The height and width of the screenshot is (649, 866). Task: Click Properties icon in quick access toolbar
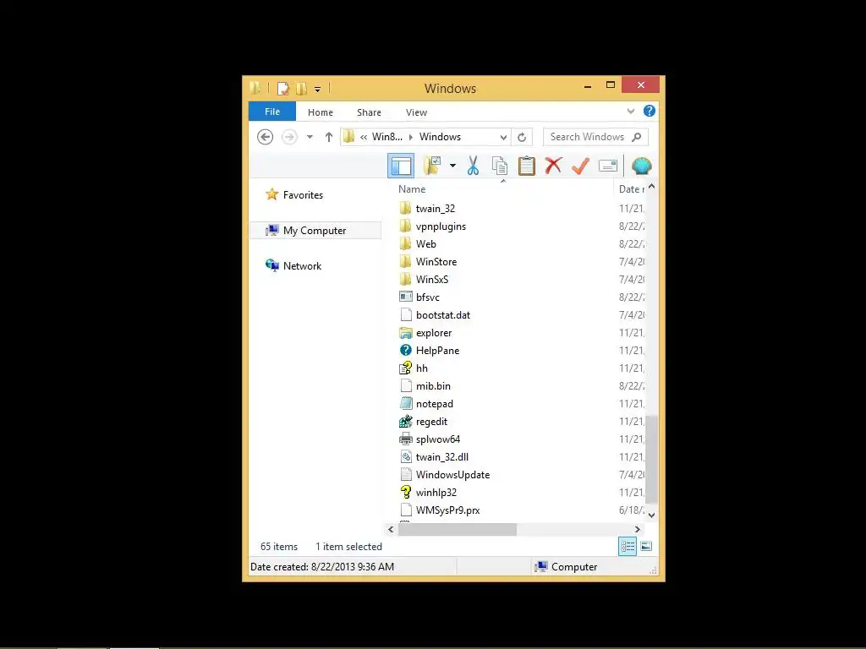283,88
